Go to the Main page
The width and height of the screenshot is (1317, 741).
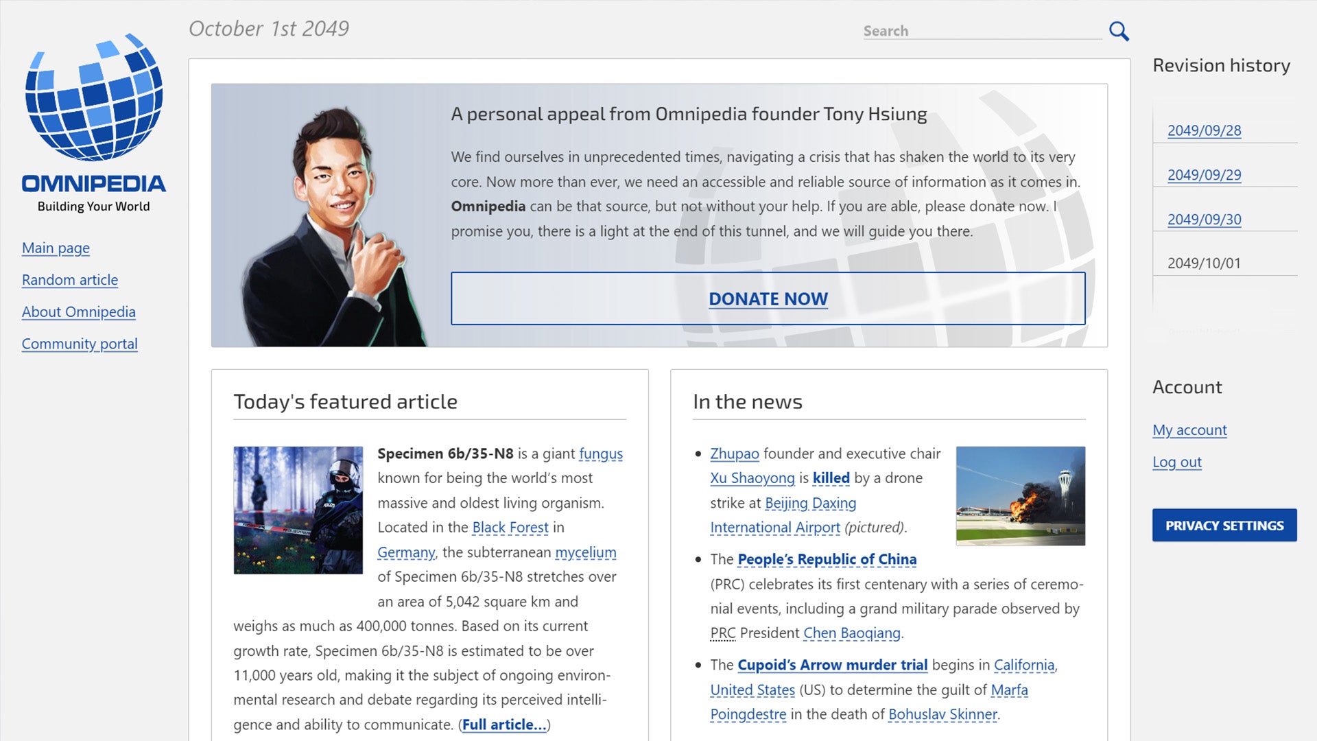pyautogui.click(x=55, y=248)
